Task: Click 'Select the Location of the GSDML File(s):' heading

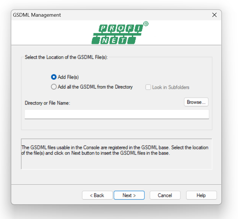Action: click(66, 57)
